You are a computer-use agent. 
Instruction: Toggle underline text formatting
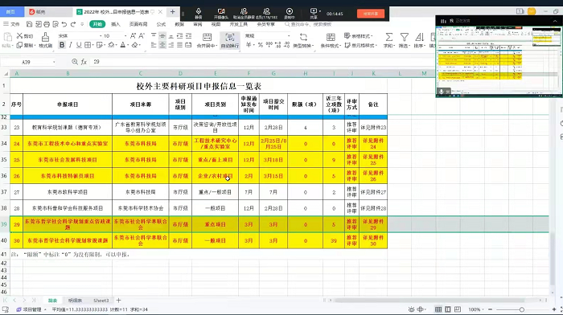79,45
